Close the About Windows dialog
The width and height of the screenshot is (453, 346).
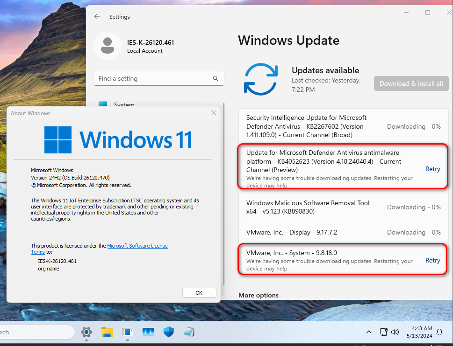coord(214,113)
